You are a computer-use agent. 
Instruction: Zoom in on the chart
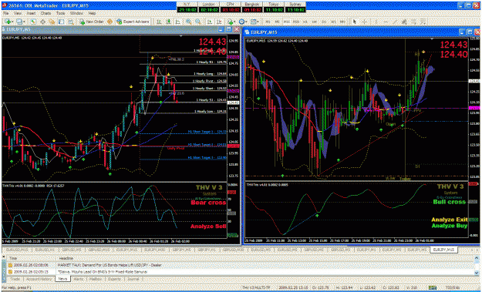click(188, 22)
